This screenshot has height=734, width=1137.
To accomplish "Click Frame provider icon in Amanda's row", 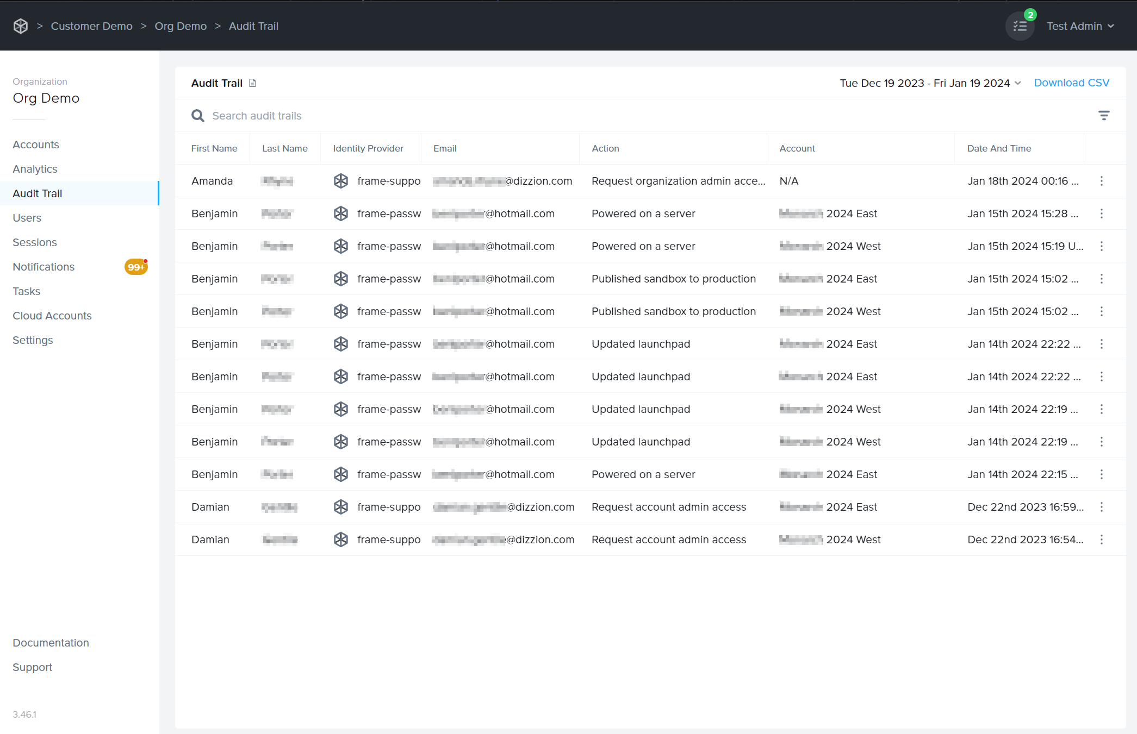I will tap(341, 181).
